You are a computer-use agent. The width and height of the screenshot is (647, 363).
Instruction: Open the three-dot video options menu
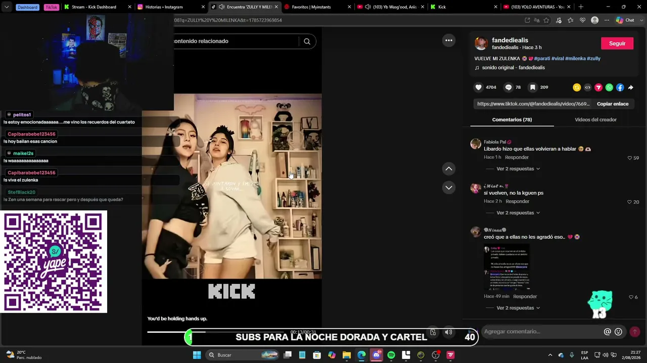click(449, 41)
